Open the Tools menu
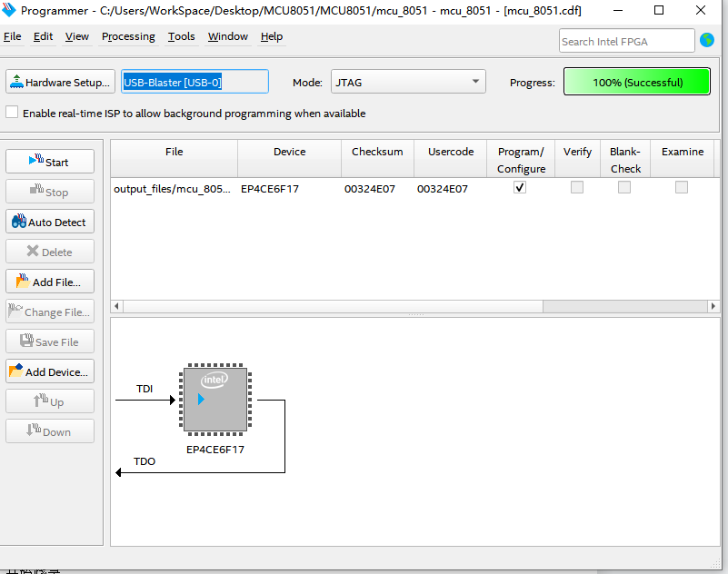 tap(181, 36)
